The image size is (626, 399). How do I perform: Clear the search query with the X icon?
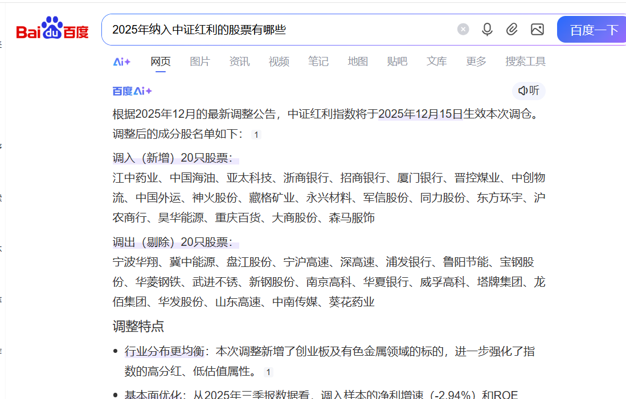pyautogui.click(x=463, y=29)
